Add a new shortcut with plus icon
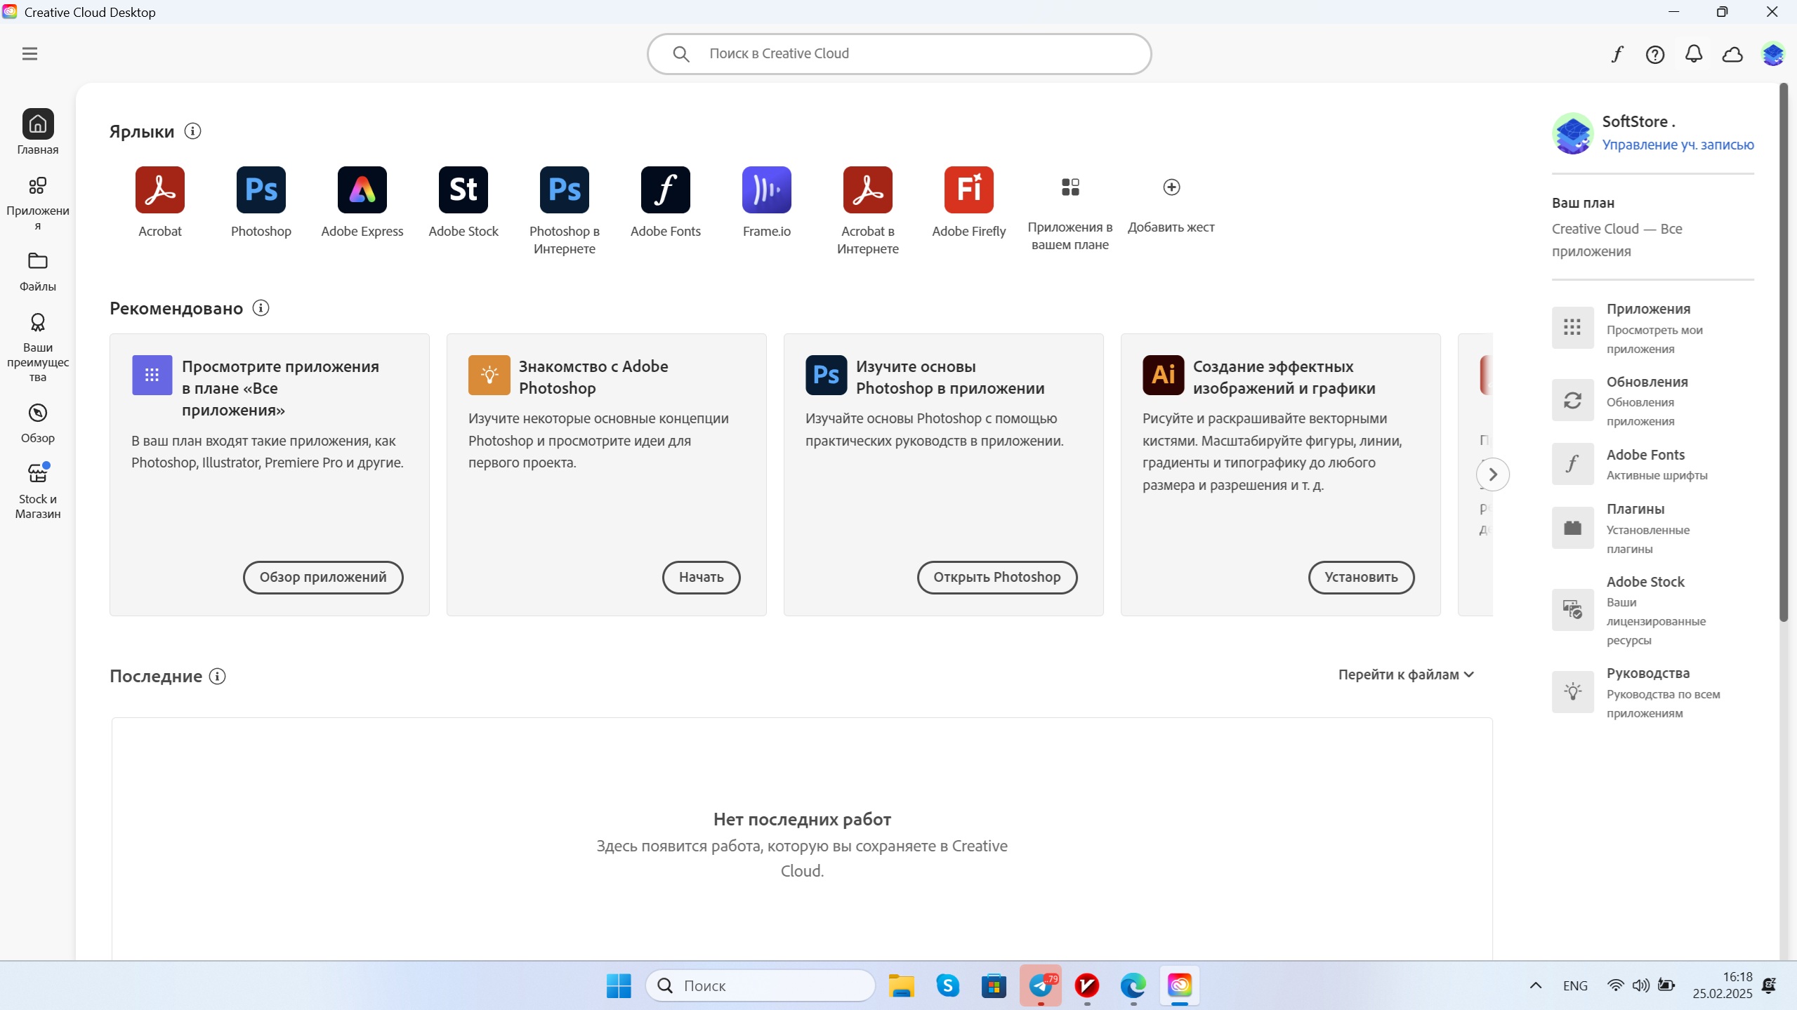Screen dimensions: 1797x1010 click(x=1171, y=187)
